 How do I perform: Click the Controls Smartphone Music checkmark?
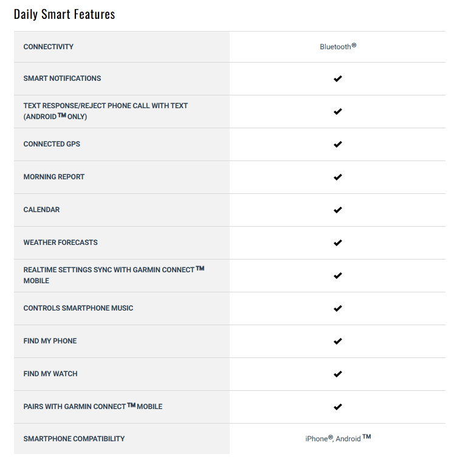click(x=338, y=308)
